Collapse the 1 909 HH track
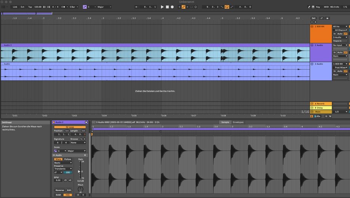 312,27
